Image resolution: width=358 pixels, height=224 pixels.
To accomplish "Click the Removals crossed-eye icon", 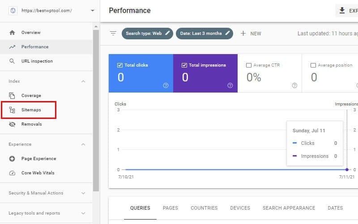I will pyautogui.click(x=12, y=124).
